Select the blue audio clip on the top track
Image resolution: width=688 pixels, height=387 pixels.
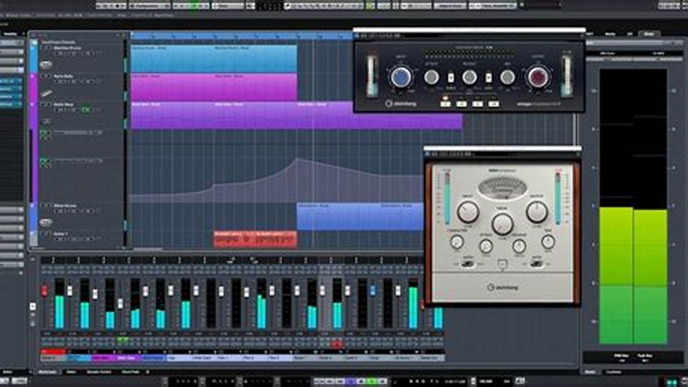click(x=214, y=59)
